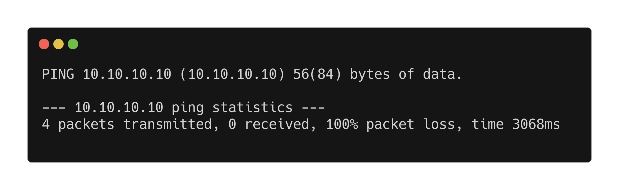Viewport: 619px width, 190px height.
Task: Click the '3068ms' time value
Action: [536, 124]
